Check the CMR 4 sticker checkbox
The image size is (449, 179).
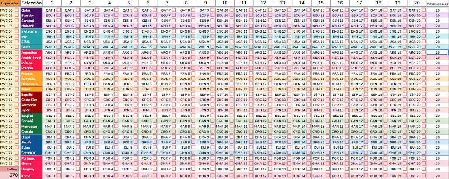[117, 153]
